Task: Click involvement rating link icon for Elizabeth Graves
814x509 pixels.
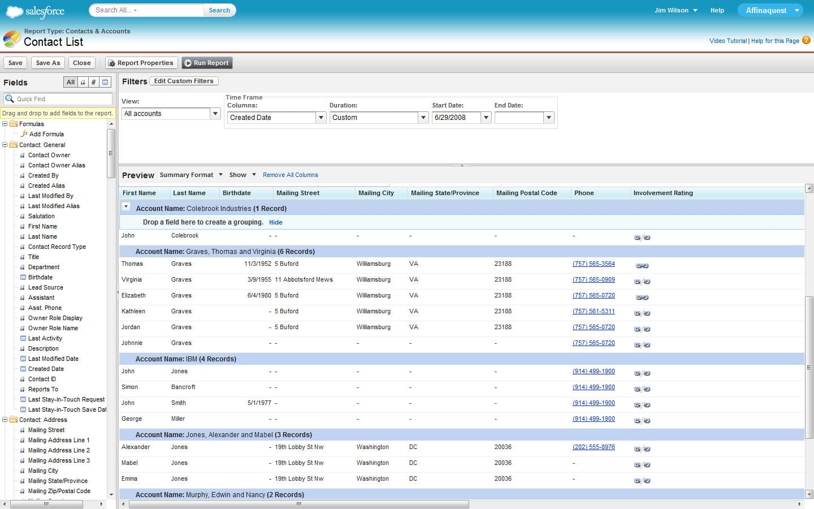Action: pyautogui.click(x=642, y=297)
